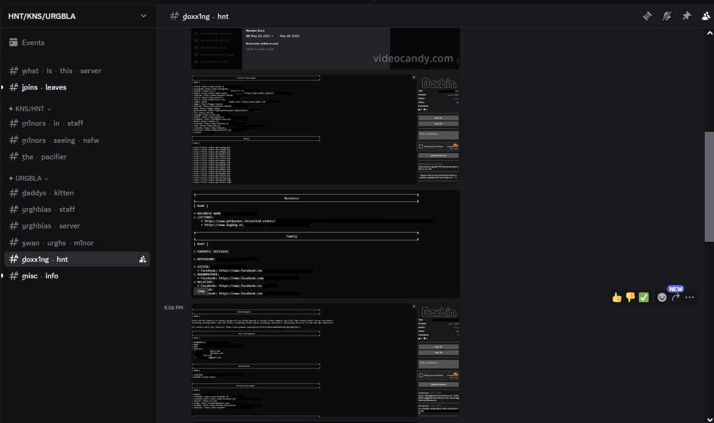Toggle the member list icon
Image resolution: width=714 pixels, height=423 pixels.
point(706,16)
